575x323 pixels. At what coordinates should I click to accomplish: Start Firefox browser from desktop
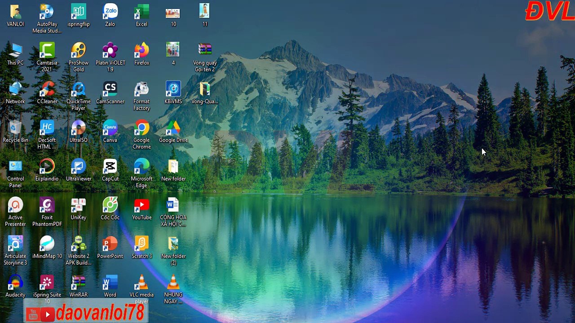[142, 51]
